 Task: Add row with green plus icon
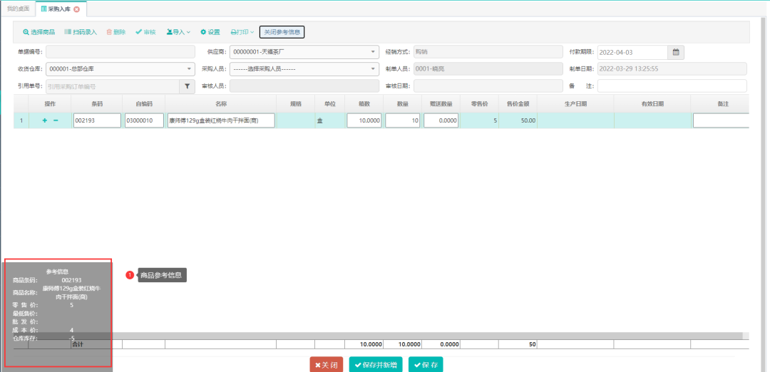[45, 121]
